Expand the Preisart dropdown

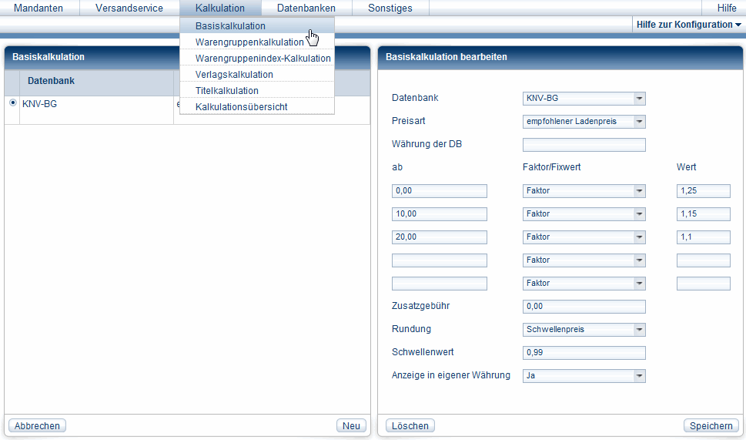[x=584, y=122]
